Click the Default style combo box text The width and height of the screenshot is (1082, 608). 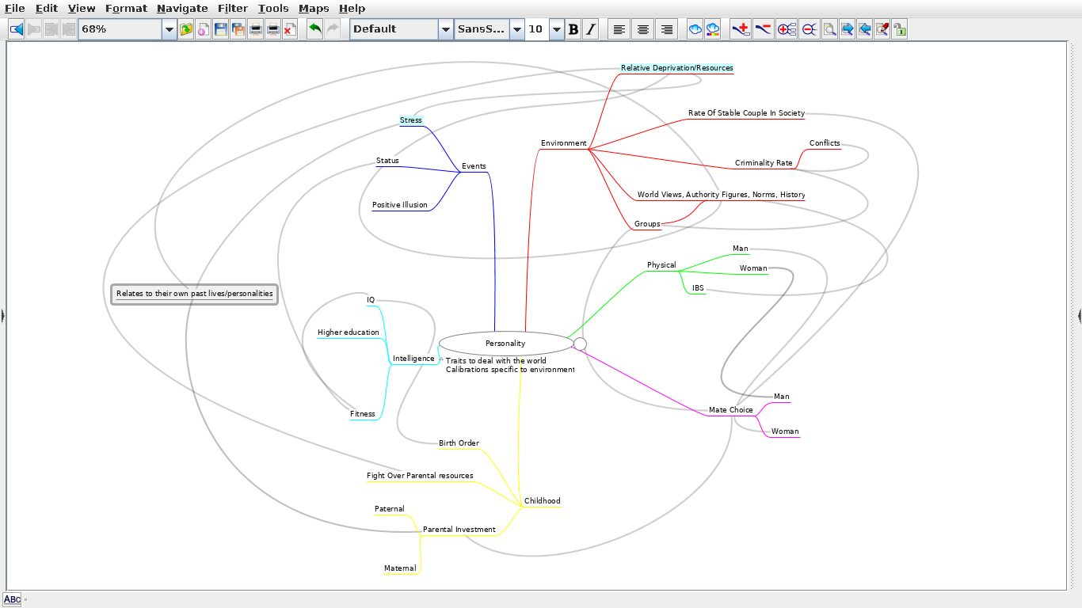pos(394,29)
